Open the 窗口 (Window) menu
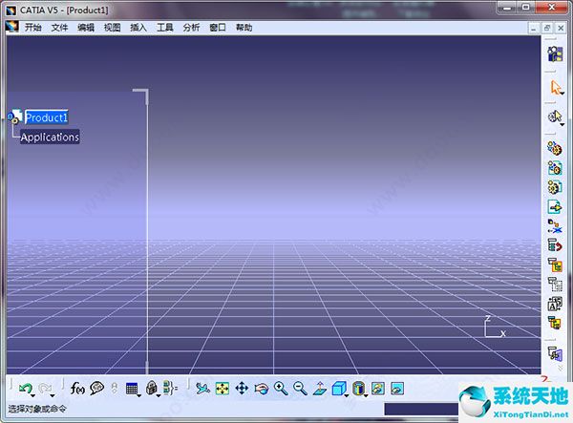 (218, 28)
